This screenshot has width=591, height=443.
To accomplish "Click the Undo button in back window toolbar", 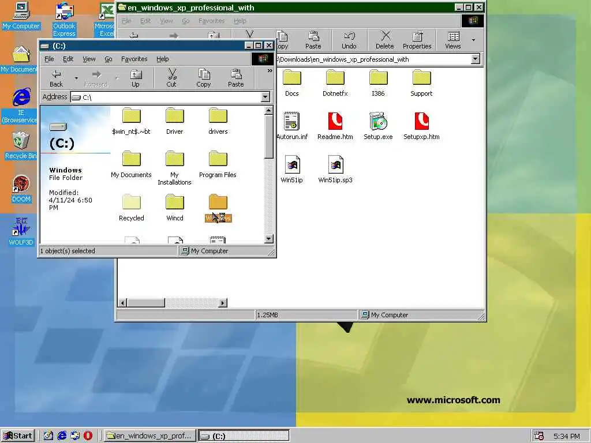I will [x=349, y=40].
